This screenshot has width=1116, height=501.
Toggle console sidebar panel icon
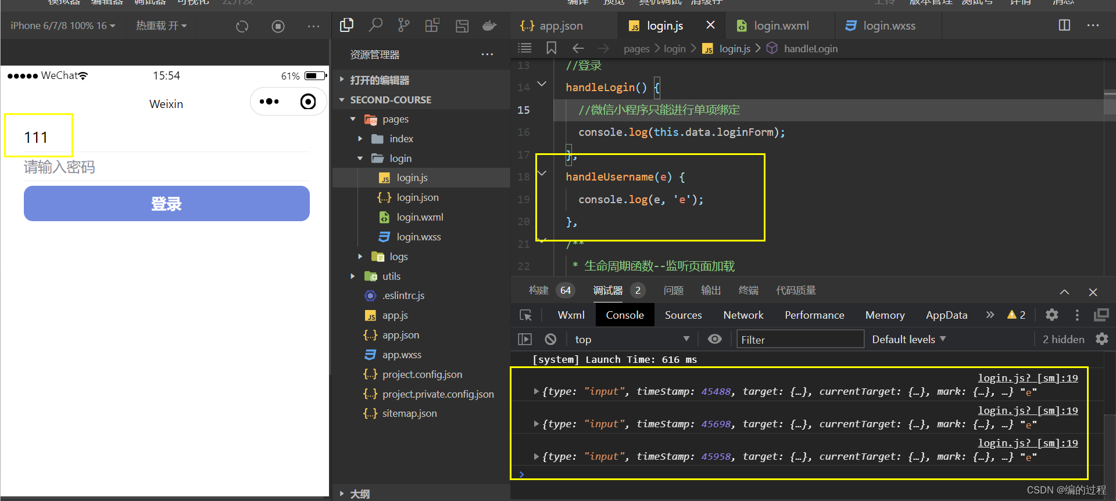coord(525,339)
